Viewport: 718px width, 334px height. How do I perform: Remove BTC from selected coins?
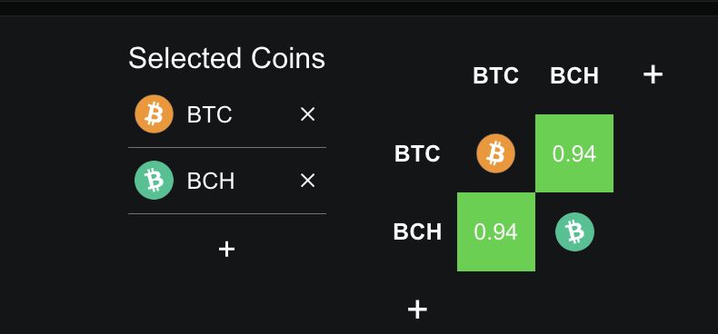point(307,114)
